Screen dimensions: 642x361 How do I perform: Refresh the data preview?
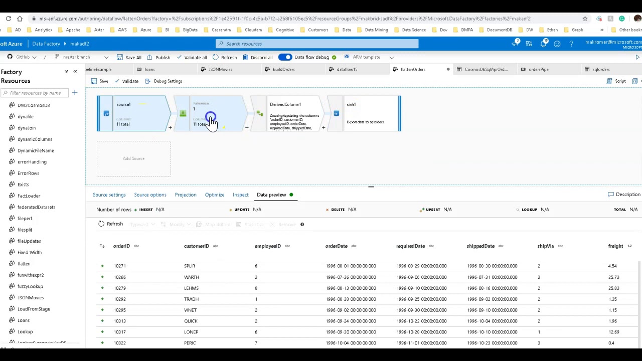[x=110, y=224]
